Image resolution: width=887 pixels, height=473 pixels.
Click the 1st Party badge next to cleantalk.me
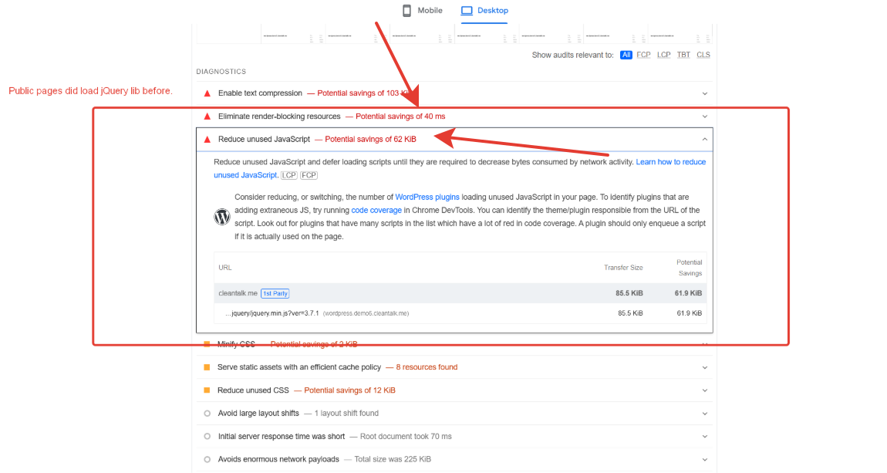tap(275, 292)
